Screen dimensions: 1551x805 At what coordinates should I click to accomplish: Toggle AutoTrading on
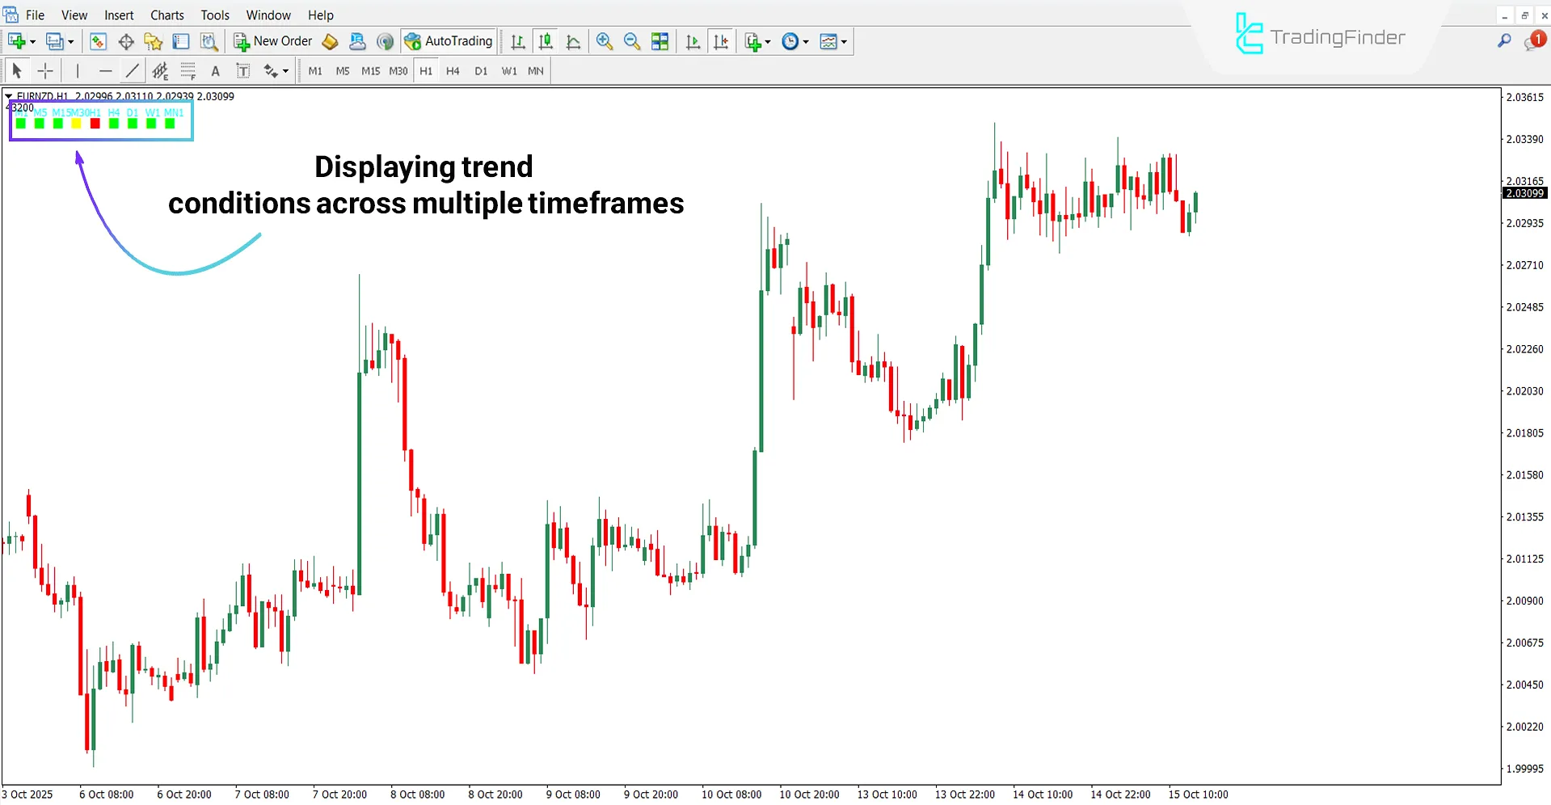pos(448,41)
